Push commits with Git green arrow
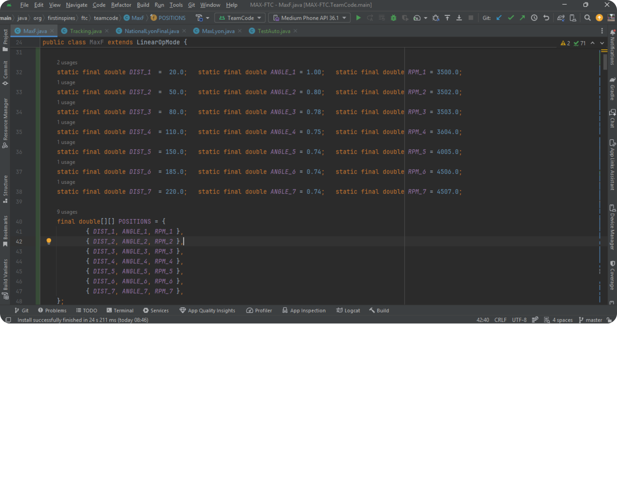The height and width of the screenshot is (494, 617). (522, 18)
